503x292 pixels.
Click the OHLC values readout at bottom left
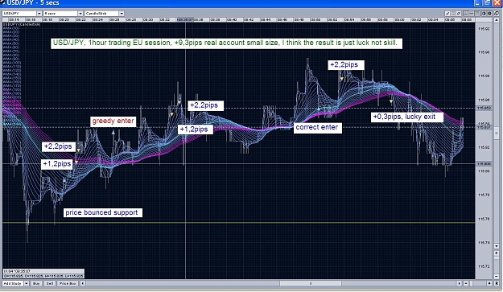pos(43,276)
